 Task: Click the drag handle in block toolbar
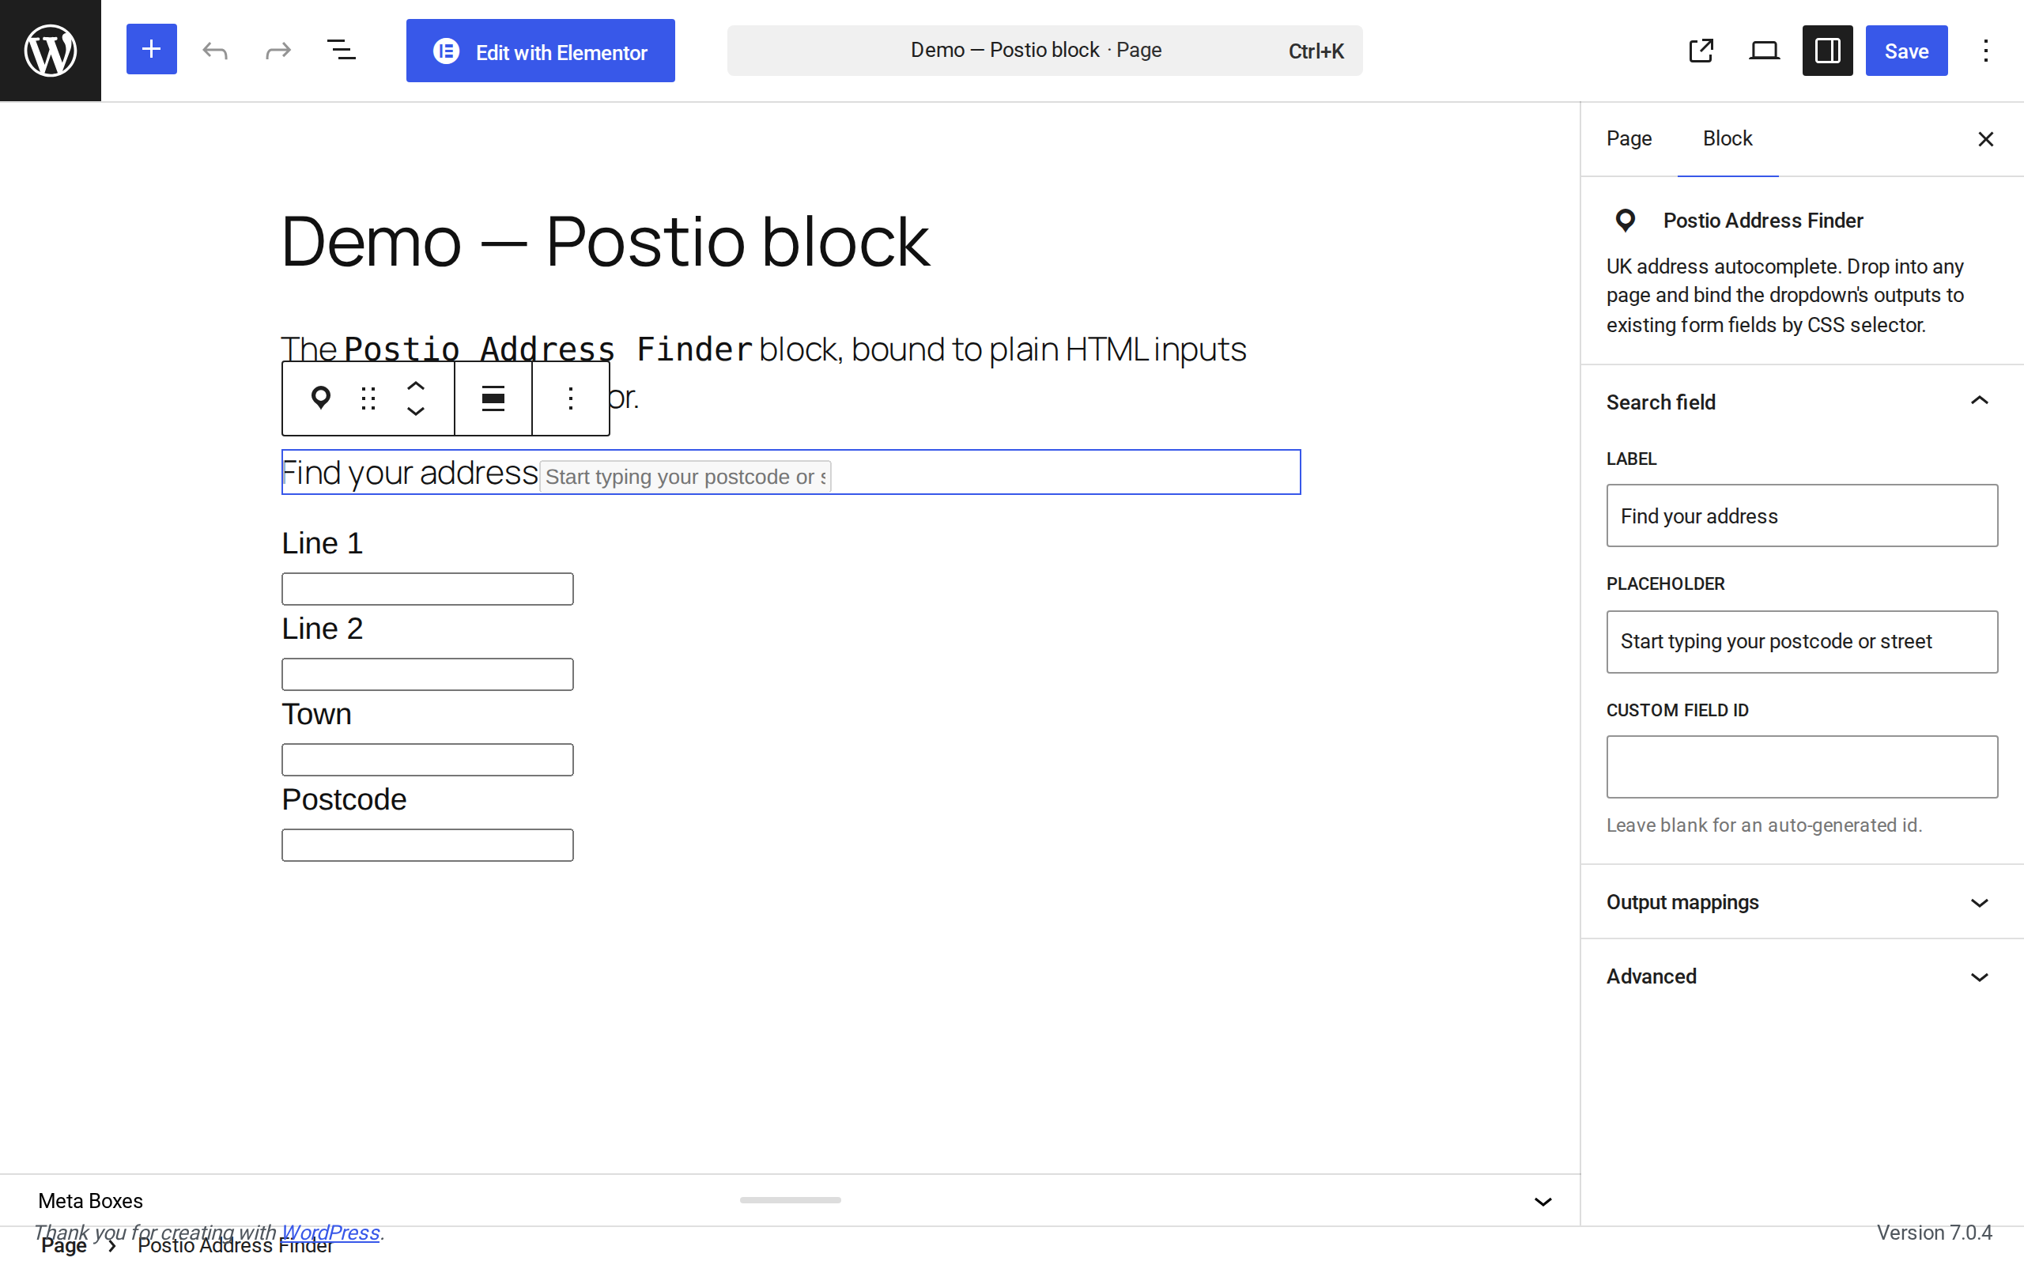(368, 398)
